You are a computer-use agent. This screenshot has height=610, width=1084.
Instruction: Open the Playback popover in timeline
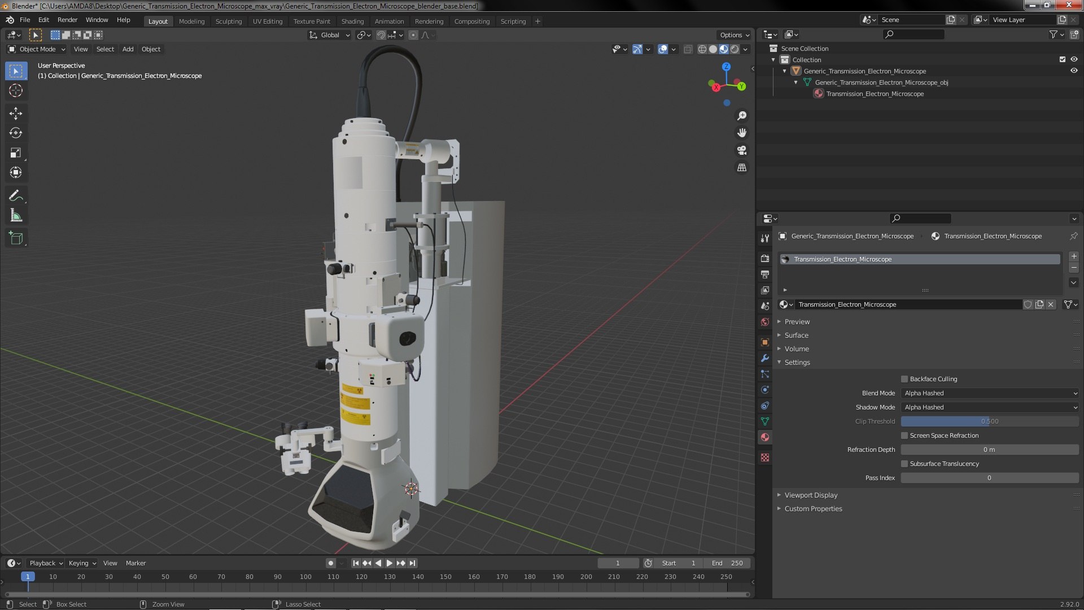[46, 563]
